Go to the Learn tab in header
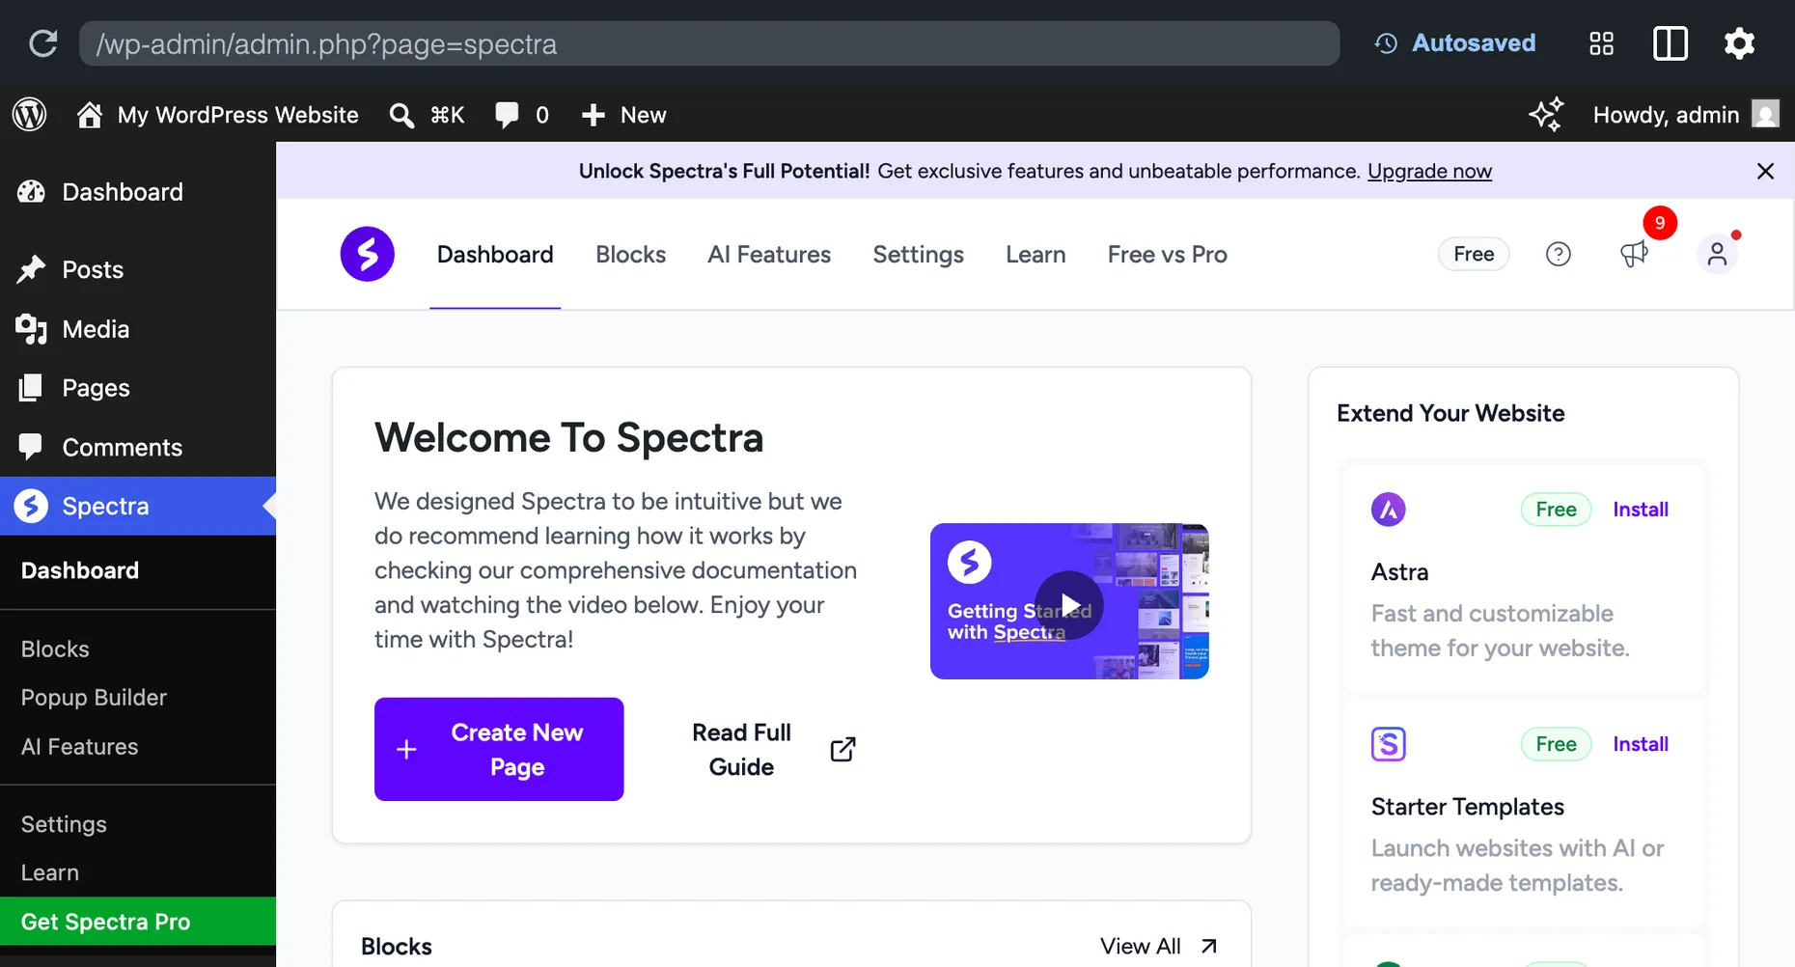Screen dimensions: 1795x967 1036,255
